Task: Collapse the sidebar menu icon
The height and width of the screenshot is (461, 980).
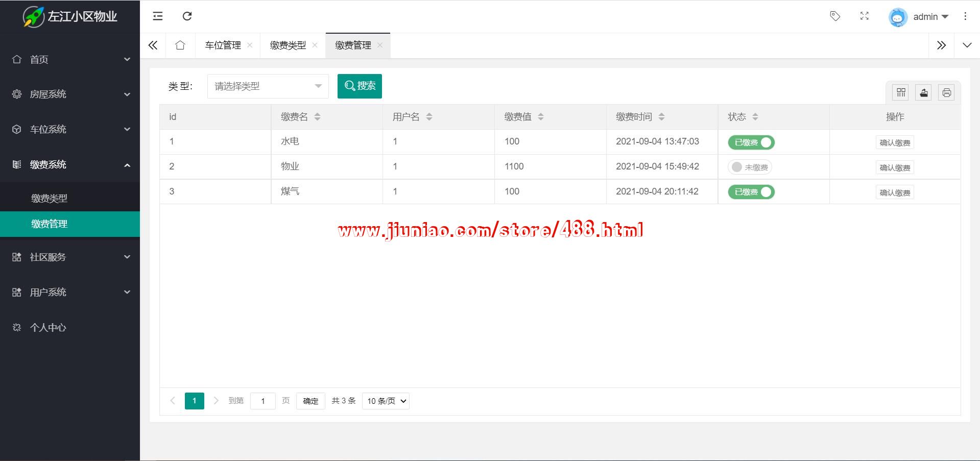Action: (x=158, y=16)
